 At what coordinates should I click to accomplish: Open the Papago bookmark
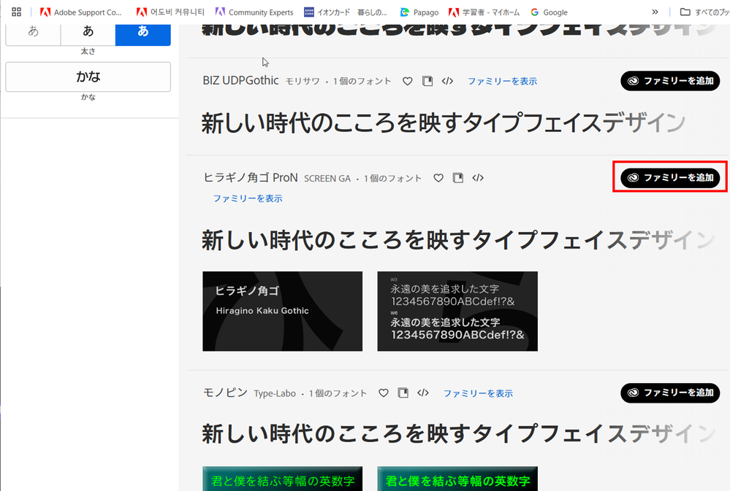(419, 12)
